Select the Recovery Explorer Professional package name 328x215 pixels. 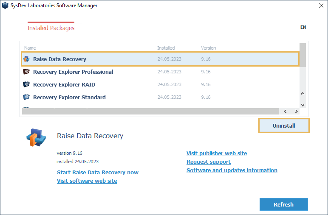pyautogui.click(x=73, y=72)
